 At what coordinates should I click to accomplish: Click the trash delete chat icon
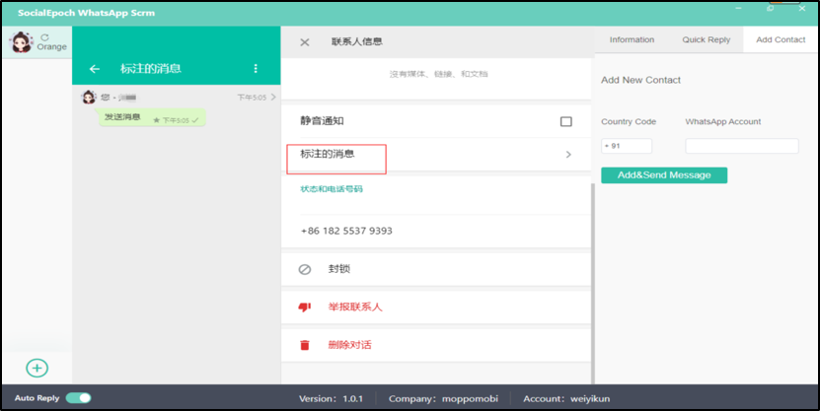click(x=304, y=345)
